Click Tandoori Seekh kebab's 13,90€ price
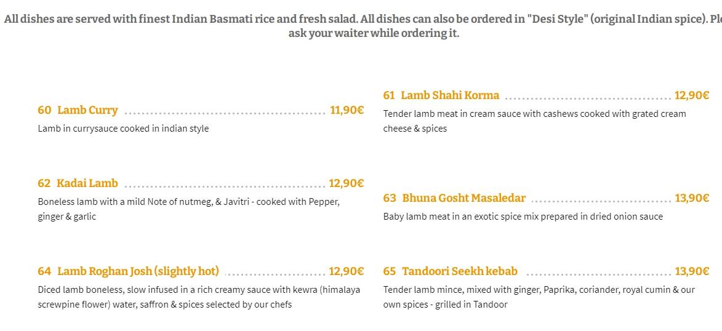The width and height of the screenshot is (722, 331). coord(692,271)
